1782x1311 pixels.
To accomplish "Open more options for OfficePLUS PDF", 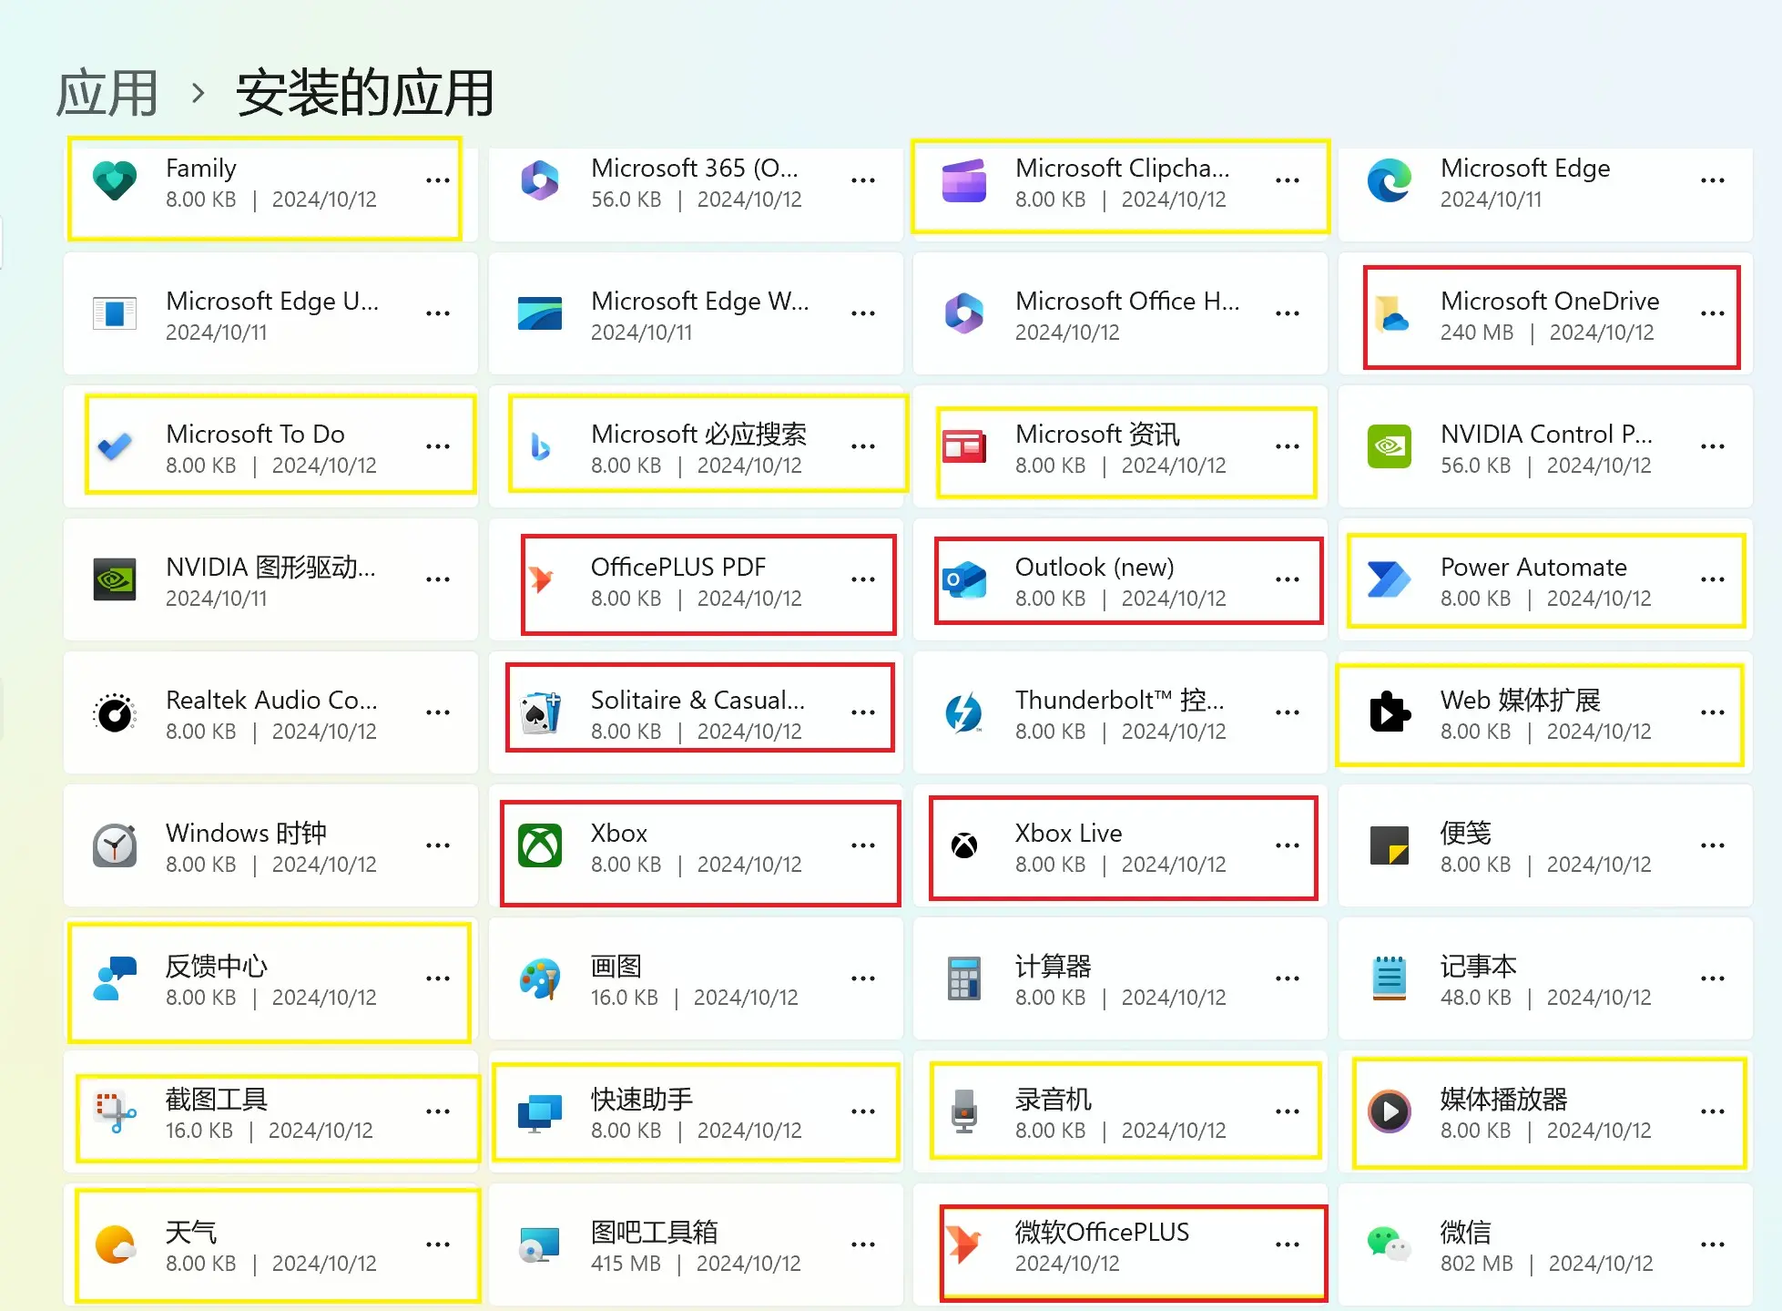I will 863,579.
